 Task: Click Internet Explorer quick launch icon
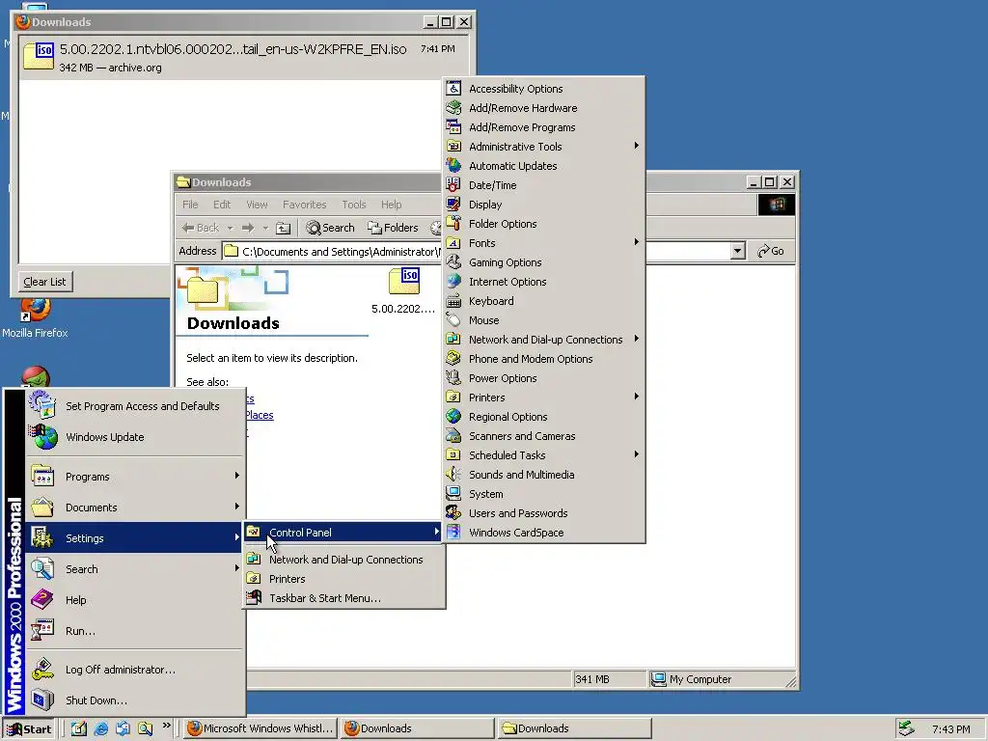tap(100, 728)
